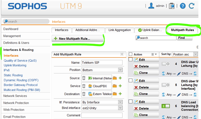Remove Extern Telekom from Destination field

pos(84,94)
